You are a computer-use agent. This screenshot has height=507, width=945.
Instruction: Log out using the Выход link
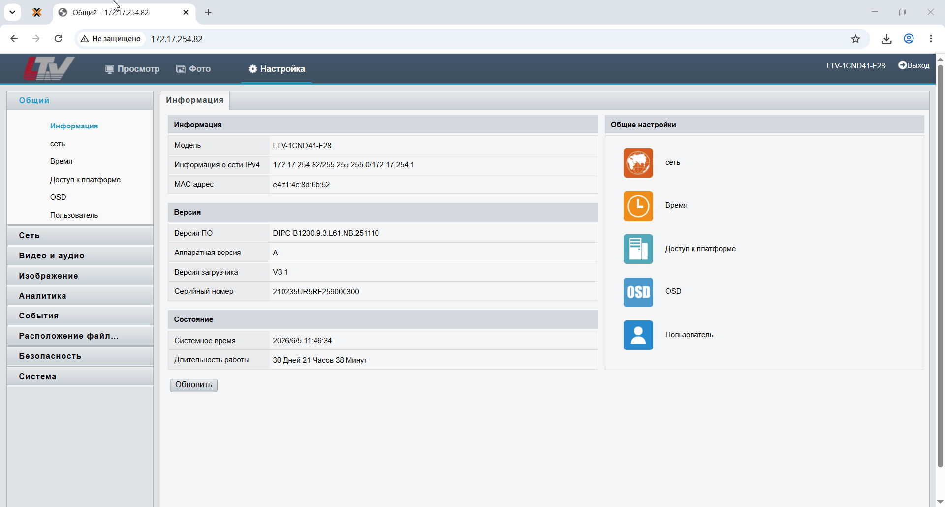click(x=914, y=65)
